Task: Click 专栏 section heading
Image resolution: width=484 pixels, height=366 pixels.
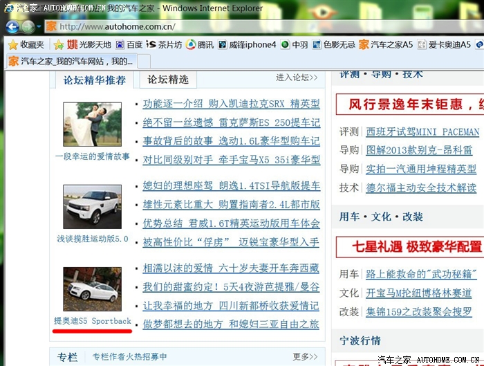Action: tap(67, 357)
